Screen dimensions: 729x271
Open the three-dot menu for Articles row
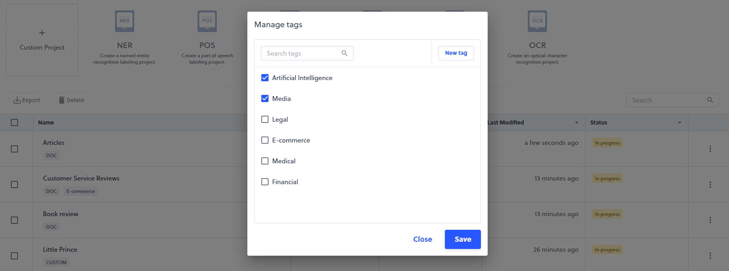pos(710,149)
